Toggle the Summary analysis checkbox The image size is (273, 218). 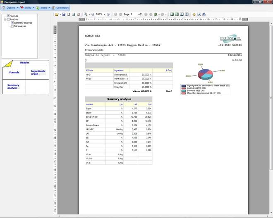12,23
